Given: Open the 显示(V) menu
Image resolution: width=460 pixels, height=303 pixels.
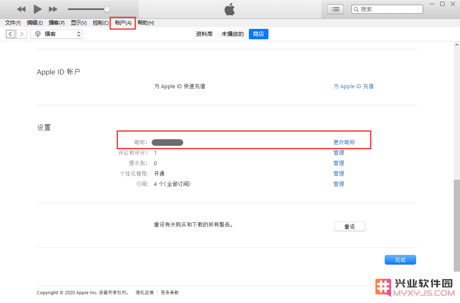Looking at the screenshot, I should point(79,23).
